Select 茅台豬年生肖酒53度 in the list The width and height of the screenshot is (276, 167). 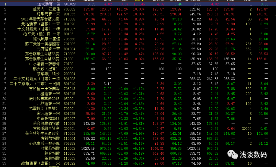42,133
